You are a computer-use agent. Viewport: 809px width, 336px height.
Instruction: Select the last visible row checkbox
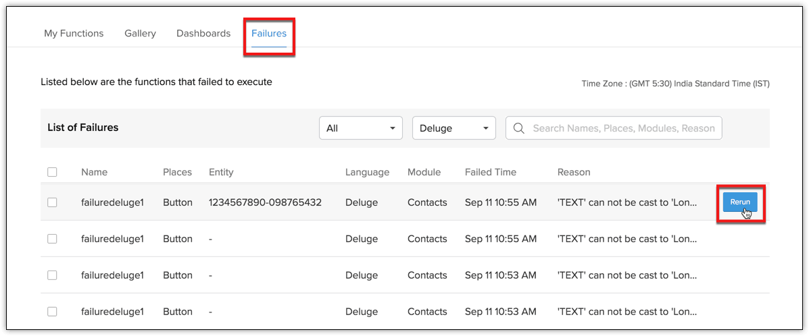pos(52,312)
